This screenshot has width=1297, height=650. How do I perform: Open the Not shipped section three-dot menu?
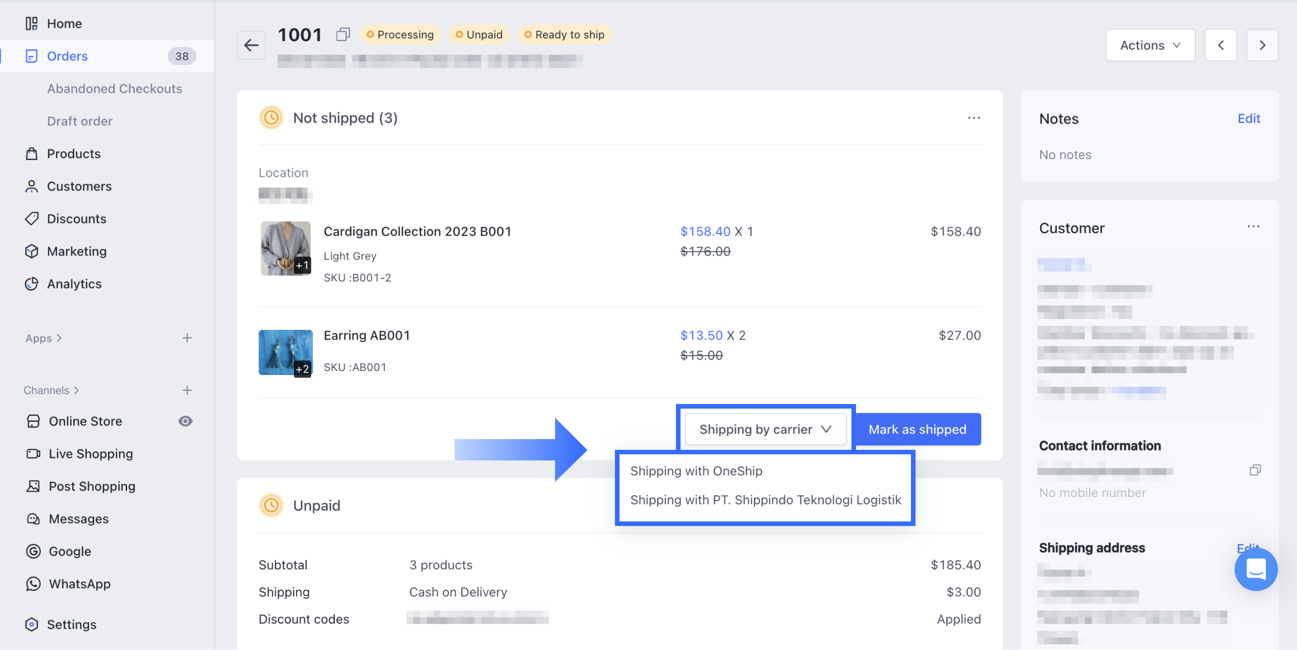click(x=974, y=118)
